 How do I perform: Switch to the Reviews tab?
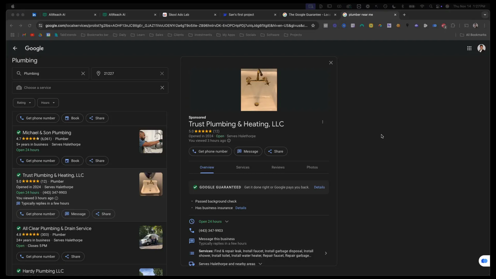click(x=278, y=167)
